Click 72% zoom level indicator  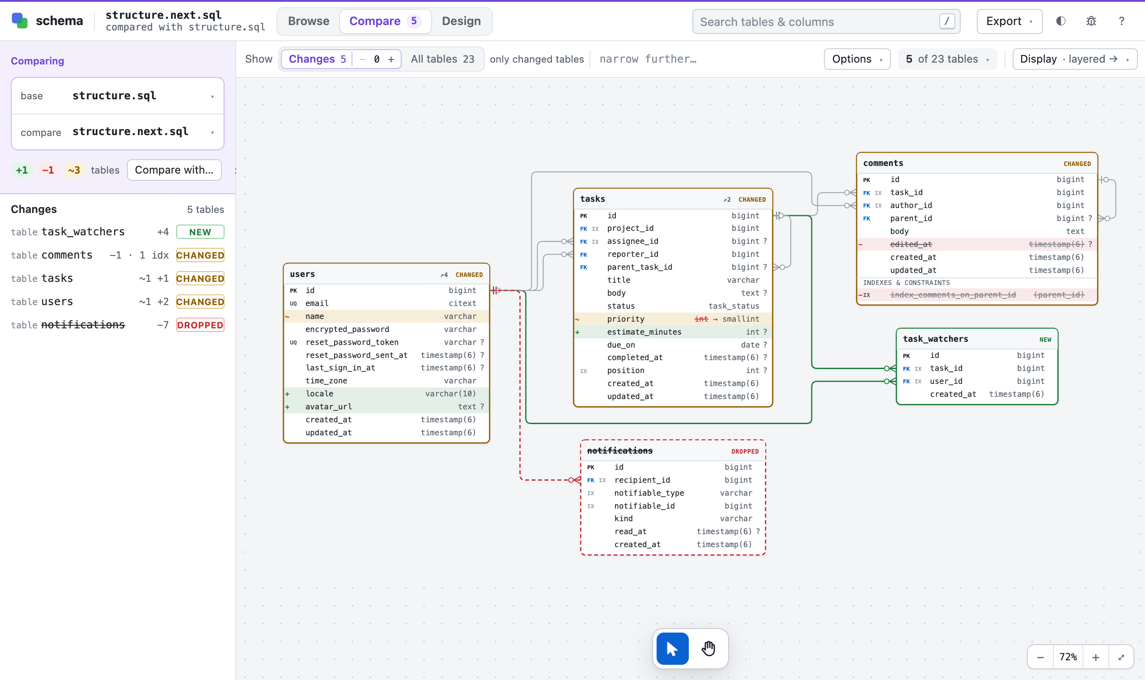(x=1068, y=657)
